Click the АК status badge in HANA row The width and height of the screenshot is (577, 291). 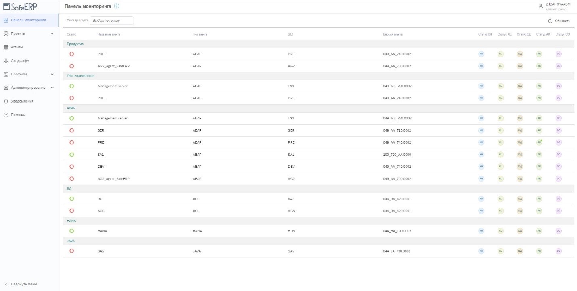tap(539, 231)
